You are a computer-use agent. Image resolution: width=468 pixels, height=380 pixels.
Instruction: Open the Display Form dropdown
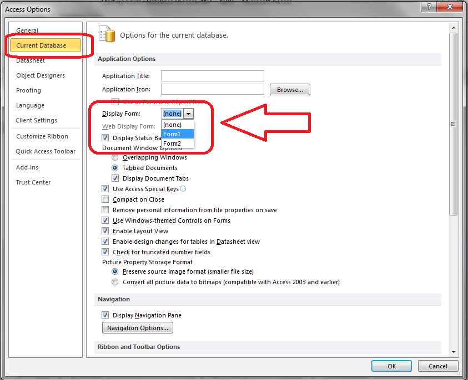(x=189, y=113)
